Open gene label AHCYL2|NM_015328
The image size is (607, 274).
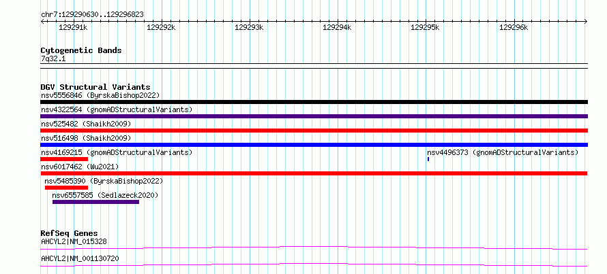point(74,242)
